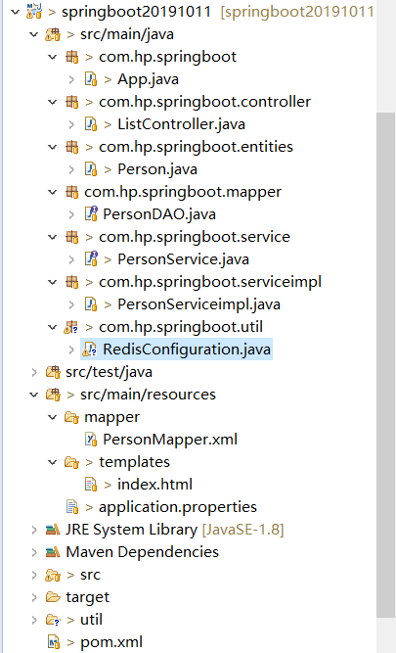Click the JRE System Library icon

[53, 530]
